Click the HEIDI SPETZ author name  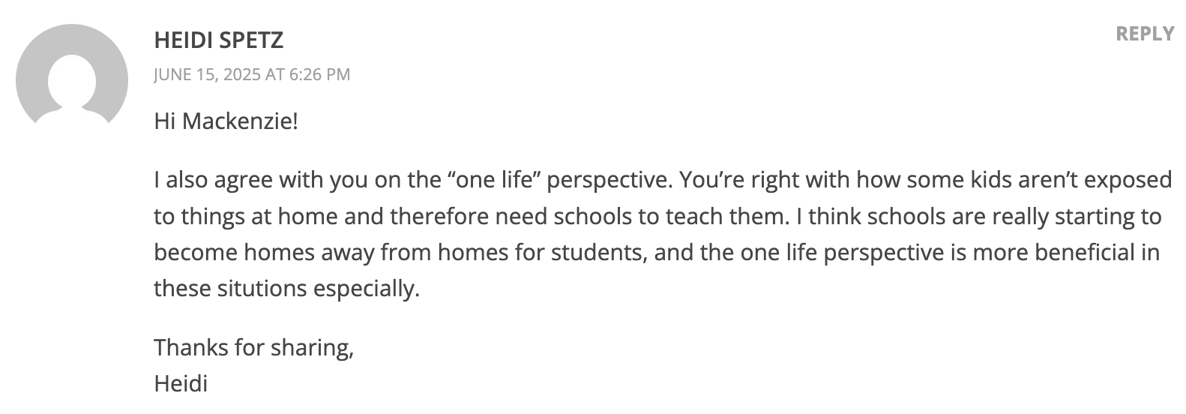(x=219, y=40)
